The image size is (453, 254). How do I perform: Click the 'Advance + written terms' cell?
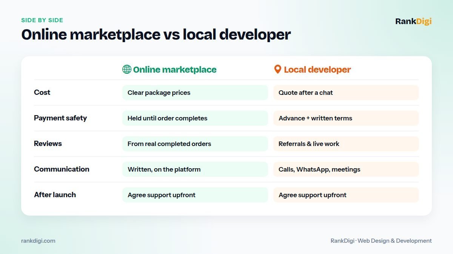click(x=346, y=118)
